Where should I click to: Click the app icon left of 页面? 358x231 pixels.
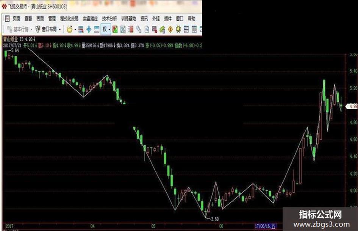[x=7, y=19]
